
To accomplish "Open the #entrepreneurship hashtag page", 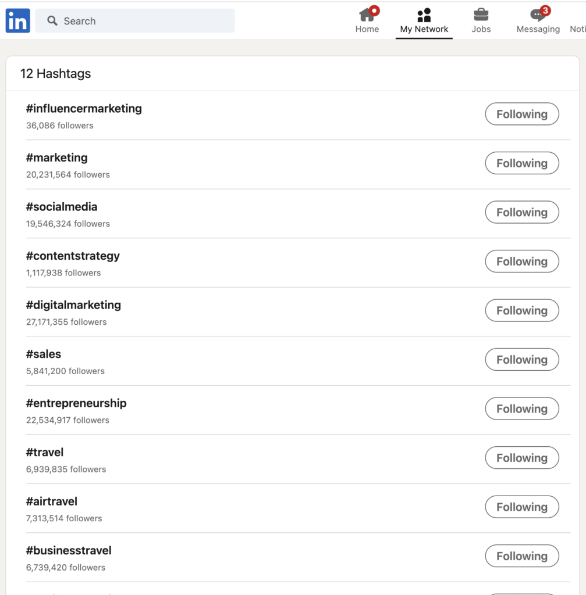I will (76, 403).
